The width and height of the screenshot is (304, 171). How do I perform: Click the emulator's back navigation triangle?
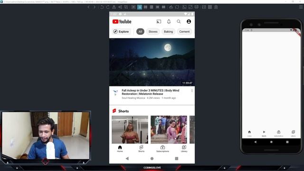256,142
